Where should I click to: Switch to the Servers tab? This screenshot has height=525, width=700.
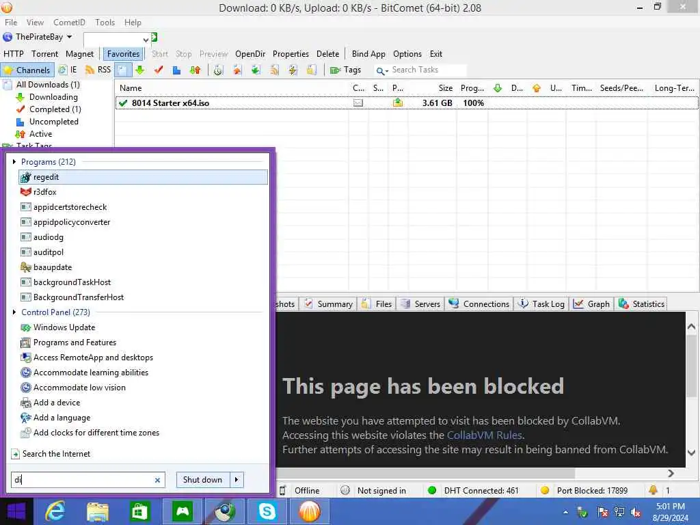(x=421, y=304)
